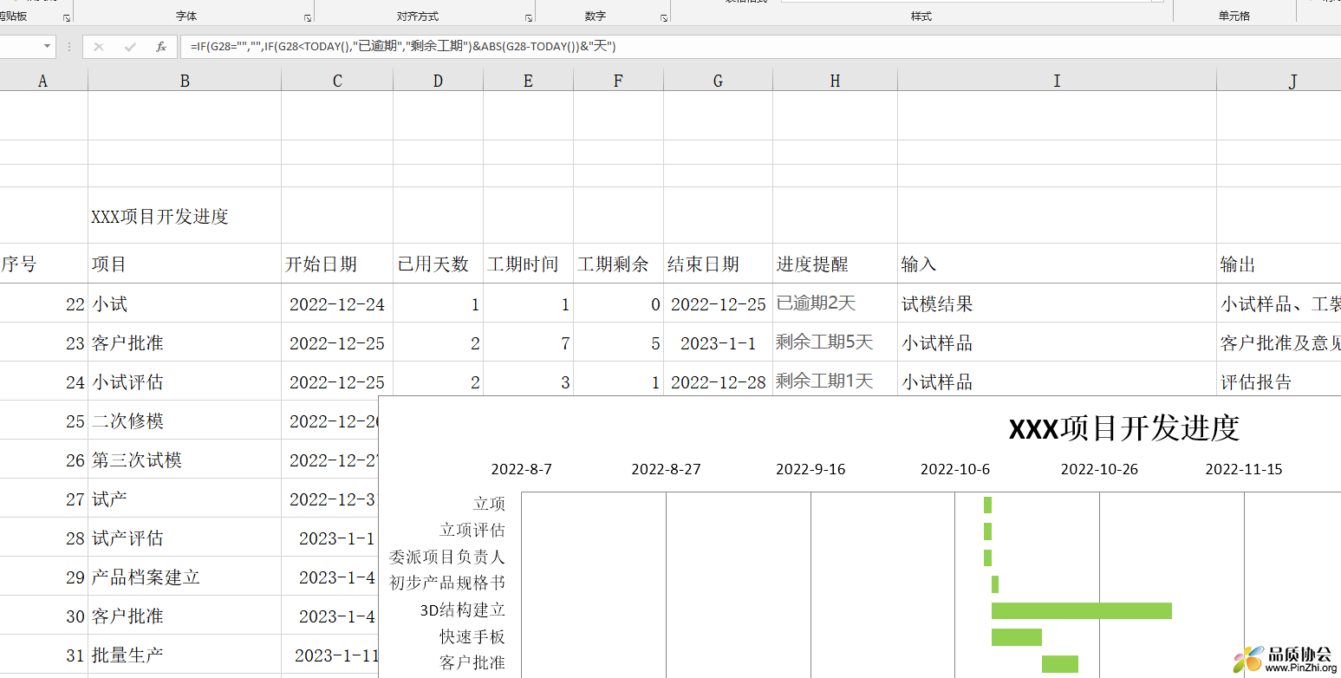The height and width of the screenshot is (678, 1341).
Task: Select end date 2023-1-1 cell
Action: click(x=718, y=342)
